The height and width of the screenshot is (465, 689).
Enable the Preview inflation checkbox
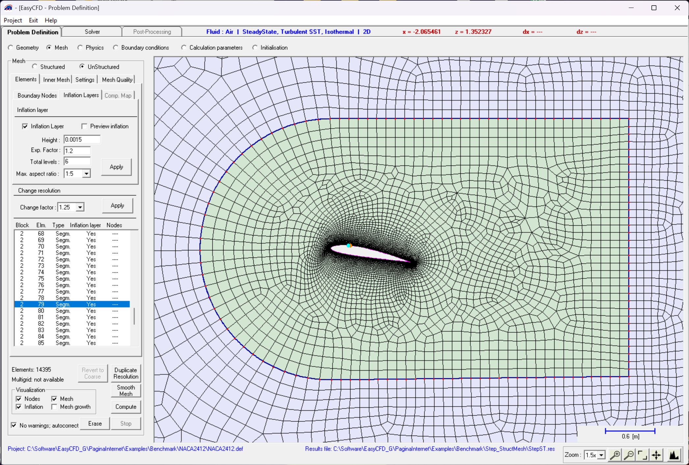point(84,126)
